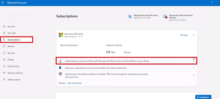Click the Expired on 11/12/2022 text
220x99 pixels.
pyautogui.click(x=178, y=20)
